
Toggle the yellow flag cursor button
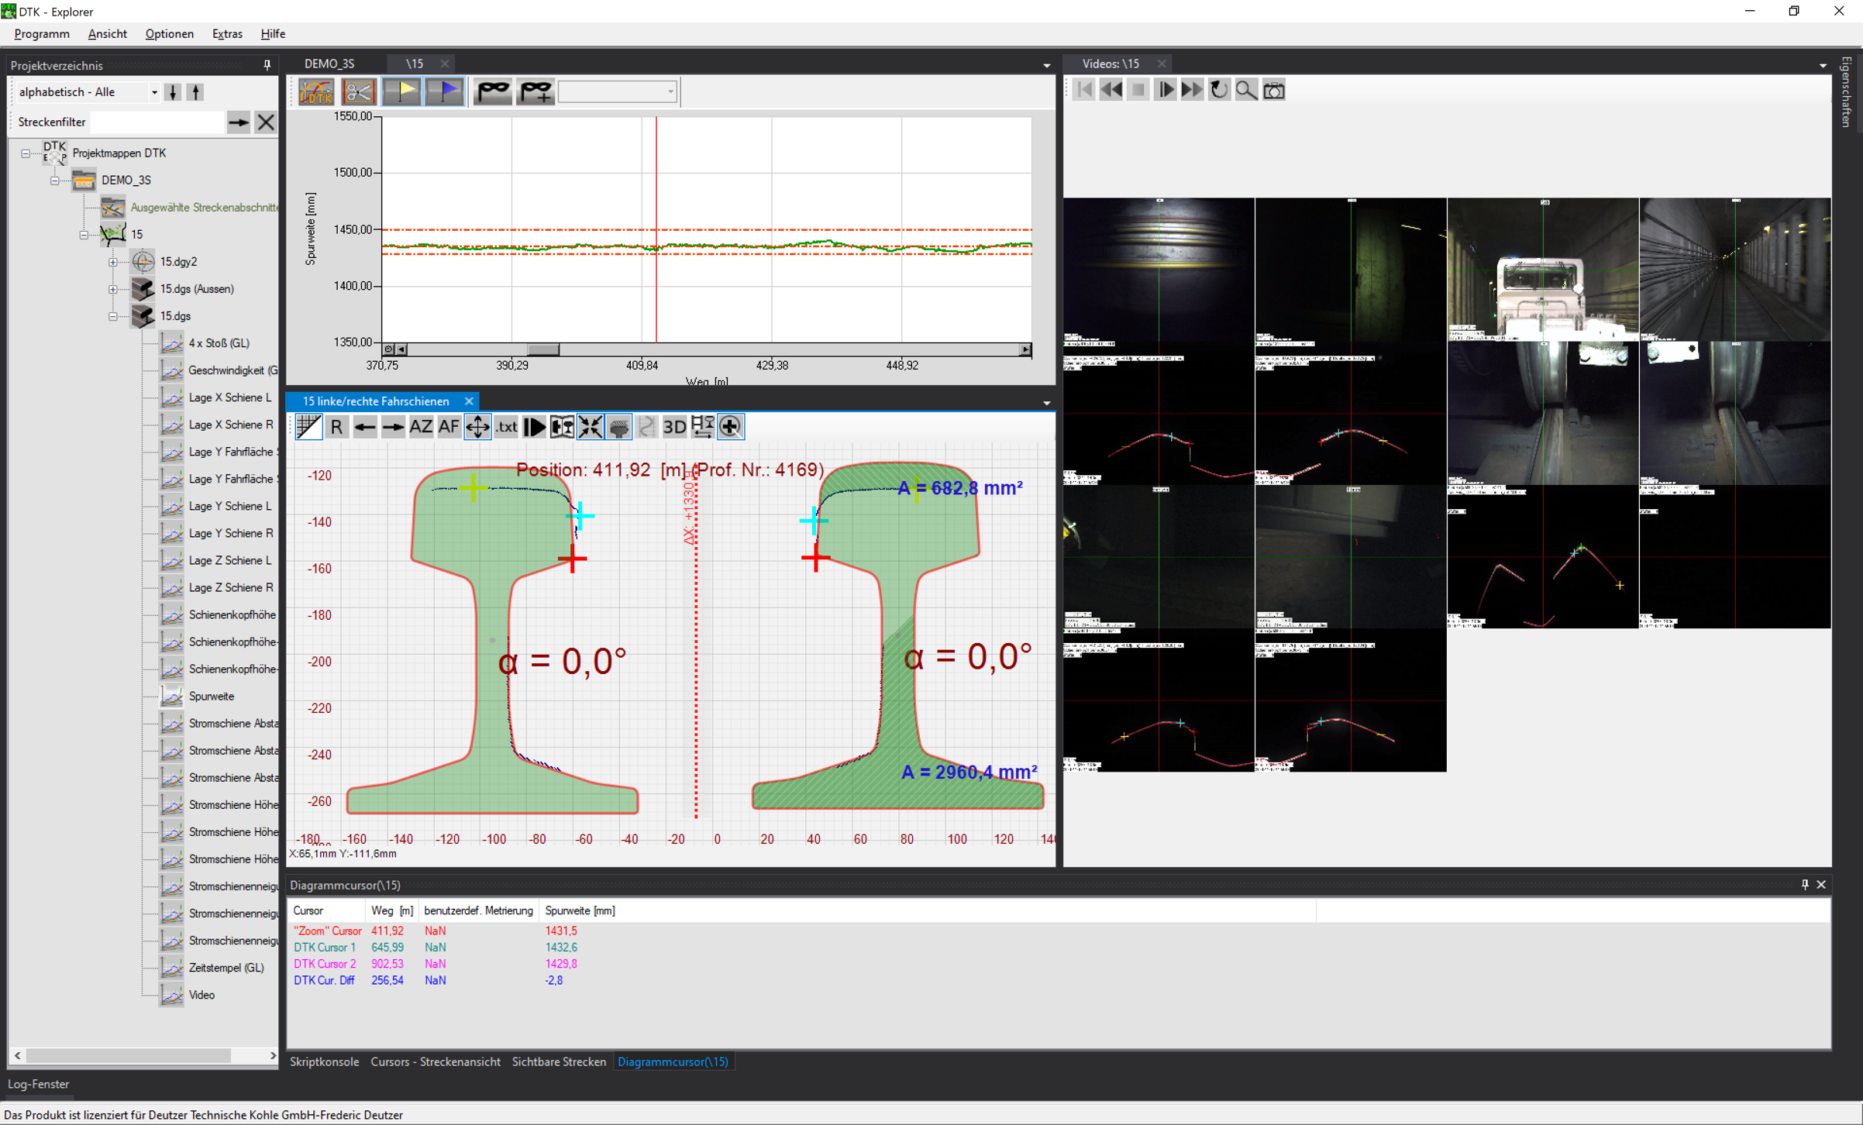pyautogui.click(x=401, y=91)
